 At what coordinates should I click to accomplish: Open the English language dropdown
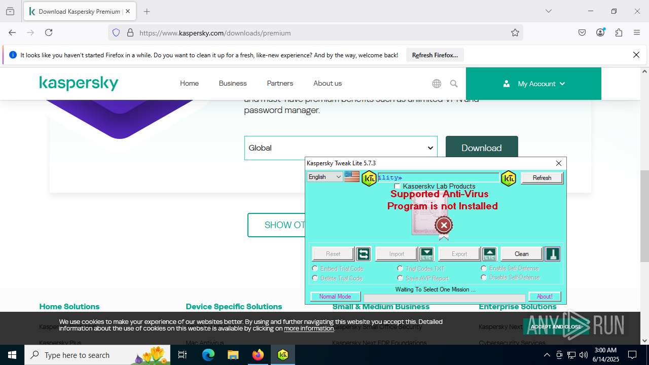pos(325,177)
